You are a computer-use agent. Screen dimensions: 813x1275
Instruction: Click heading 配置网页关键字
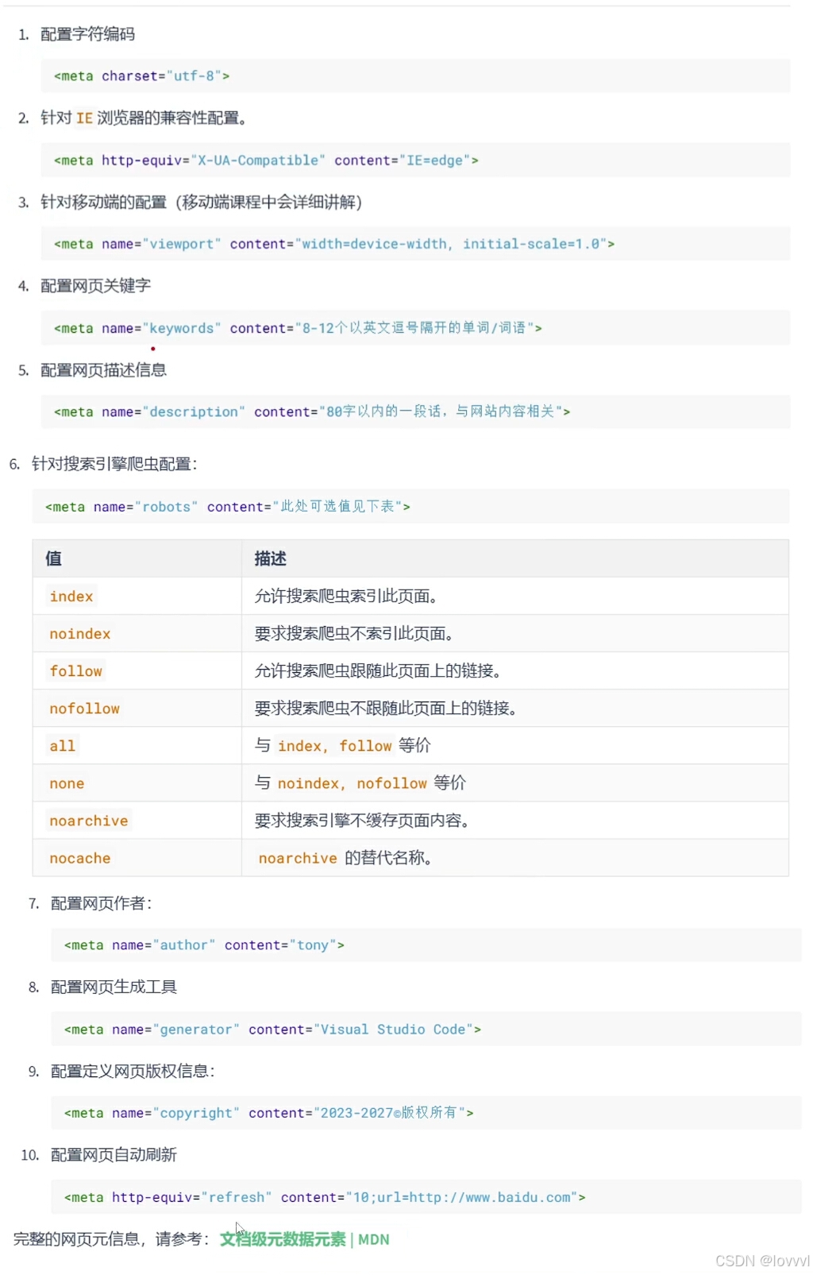pos(96,285)
